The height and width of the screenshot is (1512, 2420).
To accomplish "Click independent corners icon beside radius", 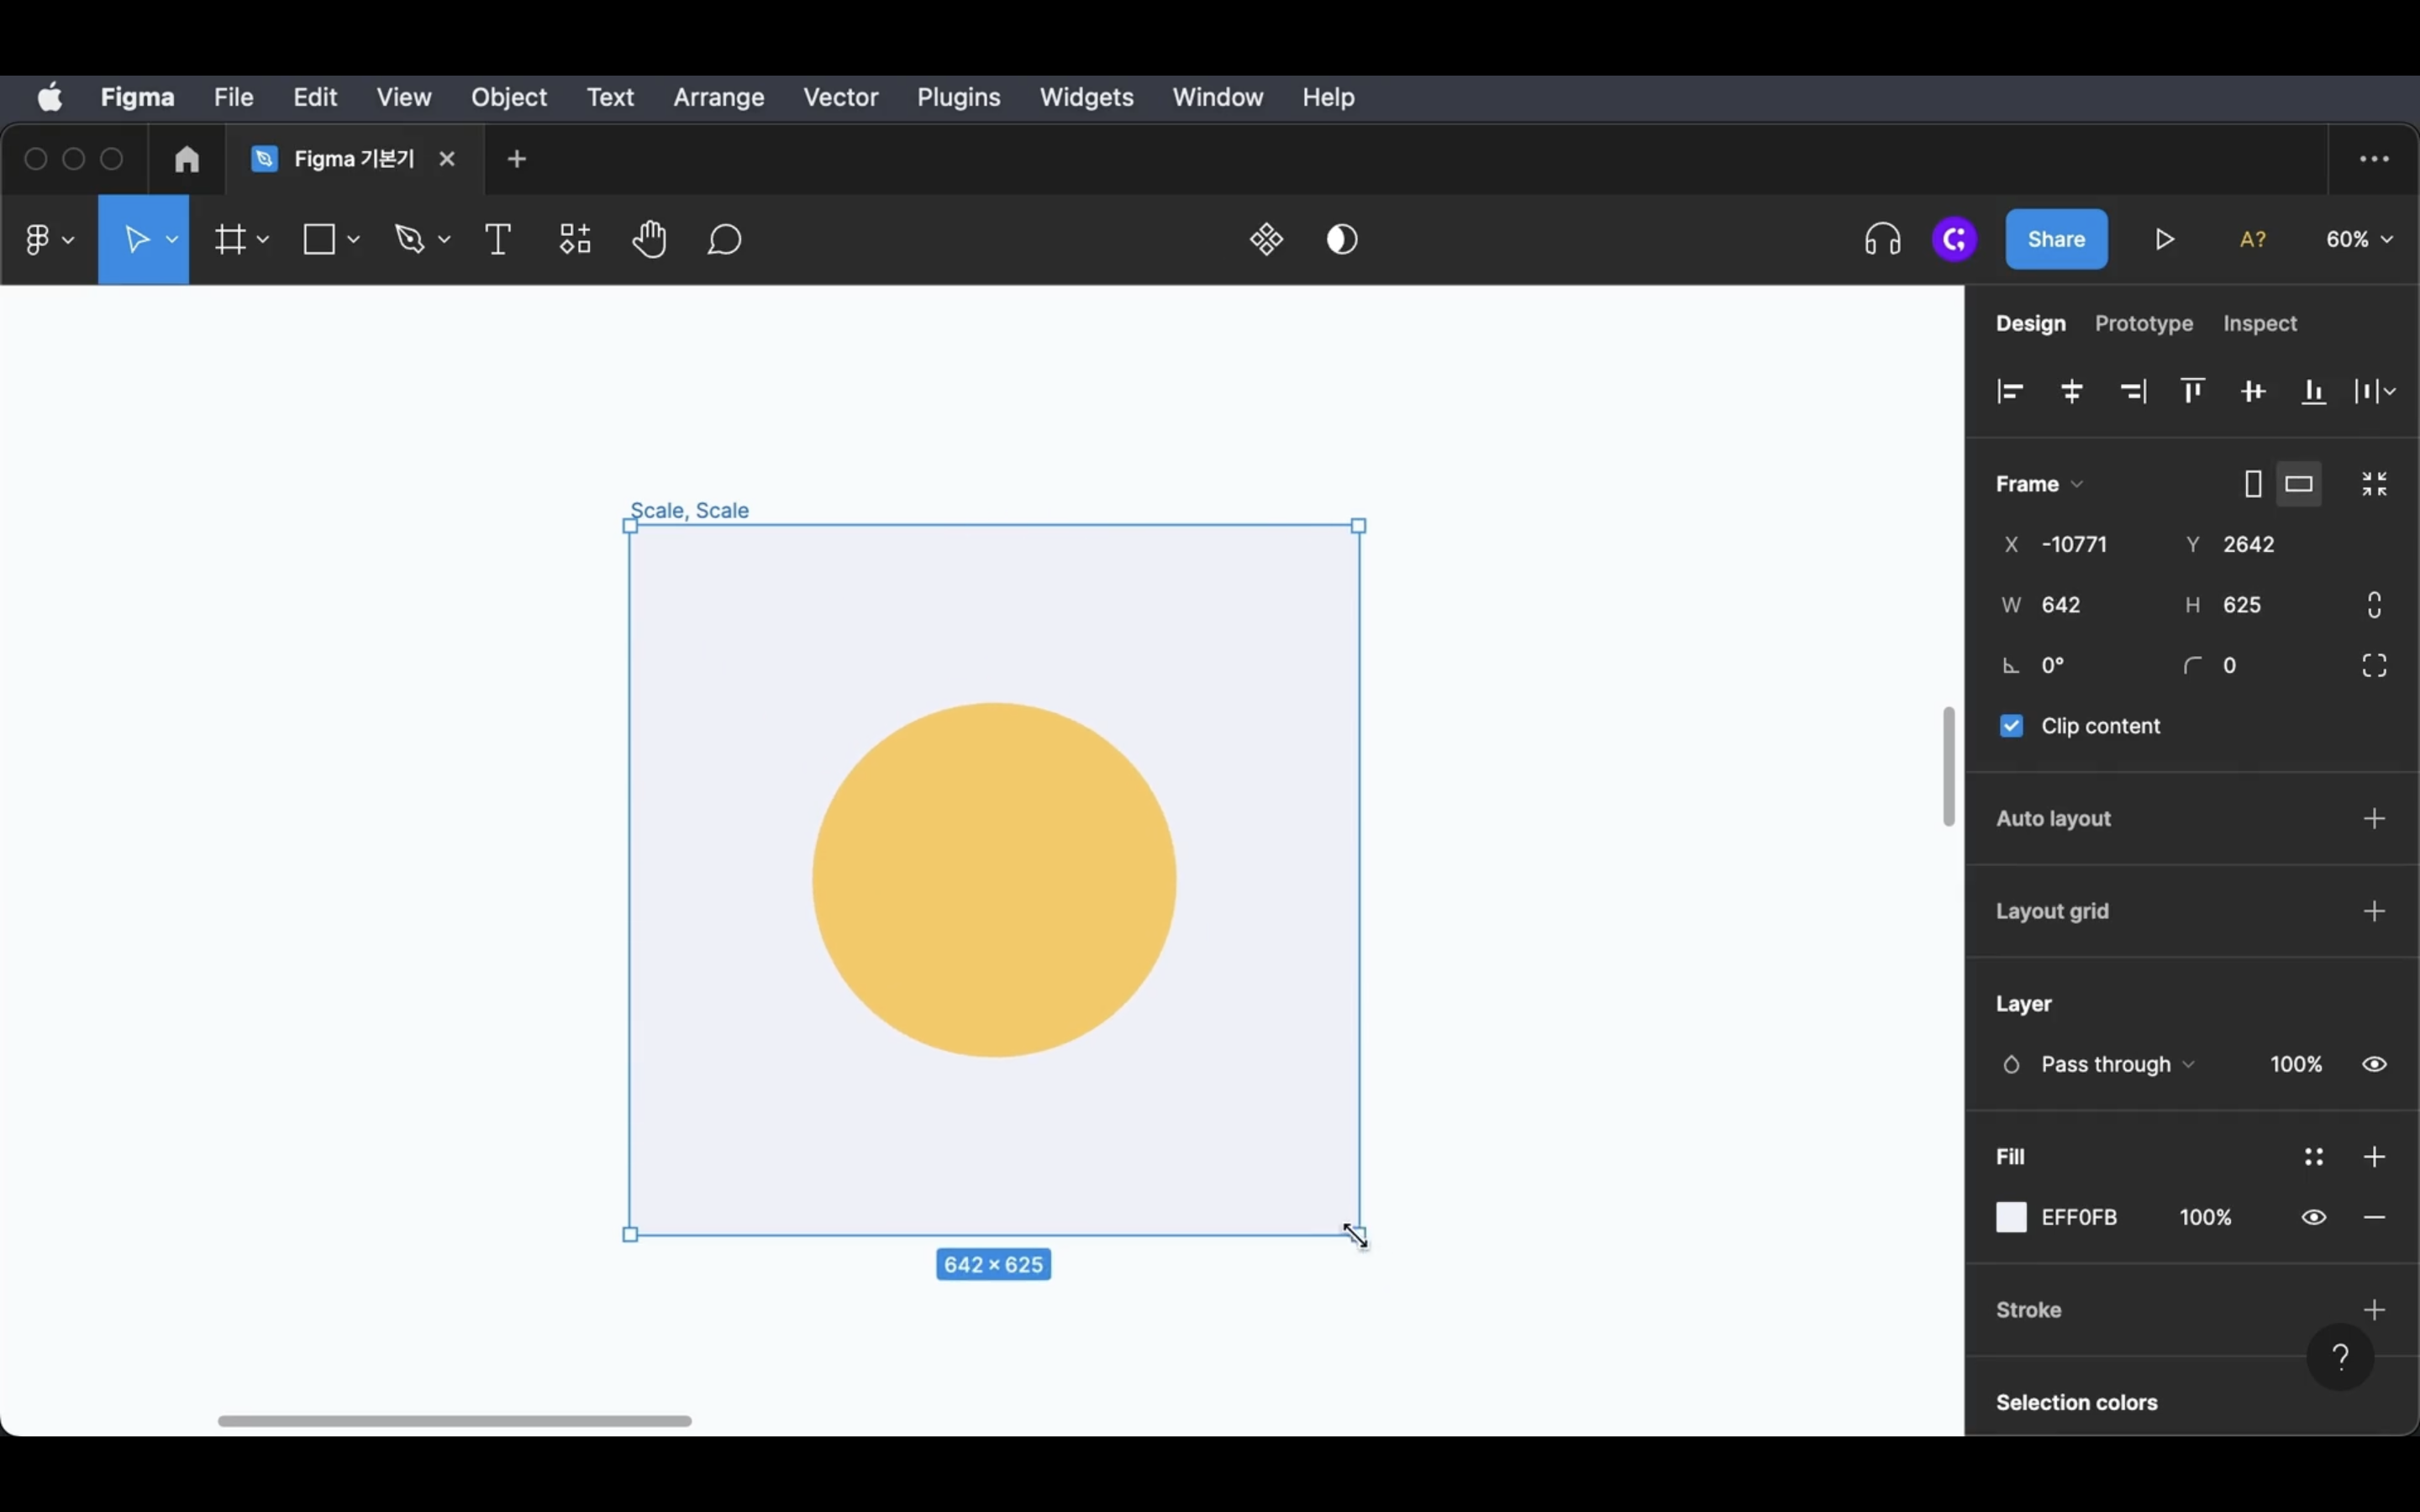I will click(2374, 666).
